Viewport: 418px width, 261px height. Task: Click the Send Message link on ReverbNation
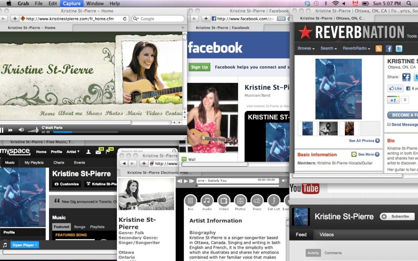402,124
